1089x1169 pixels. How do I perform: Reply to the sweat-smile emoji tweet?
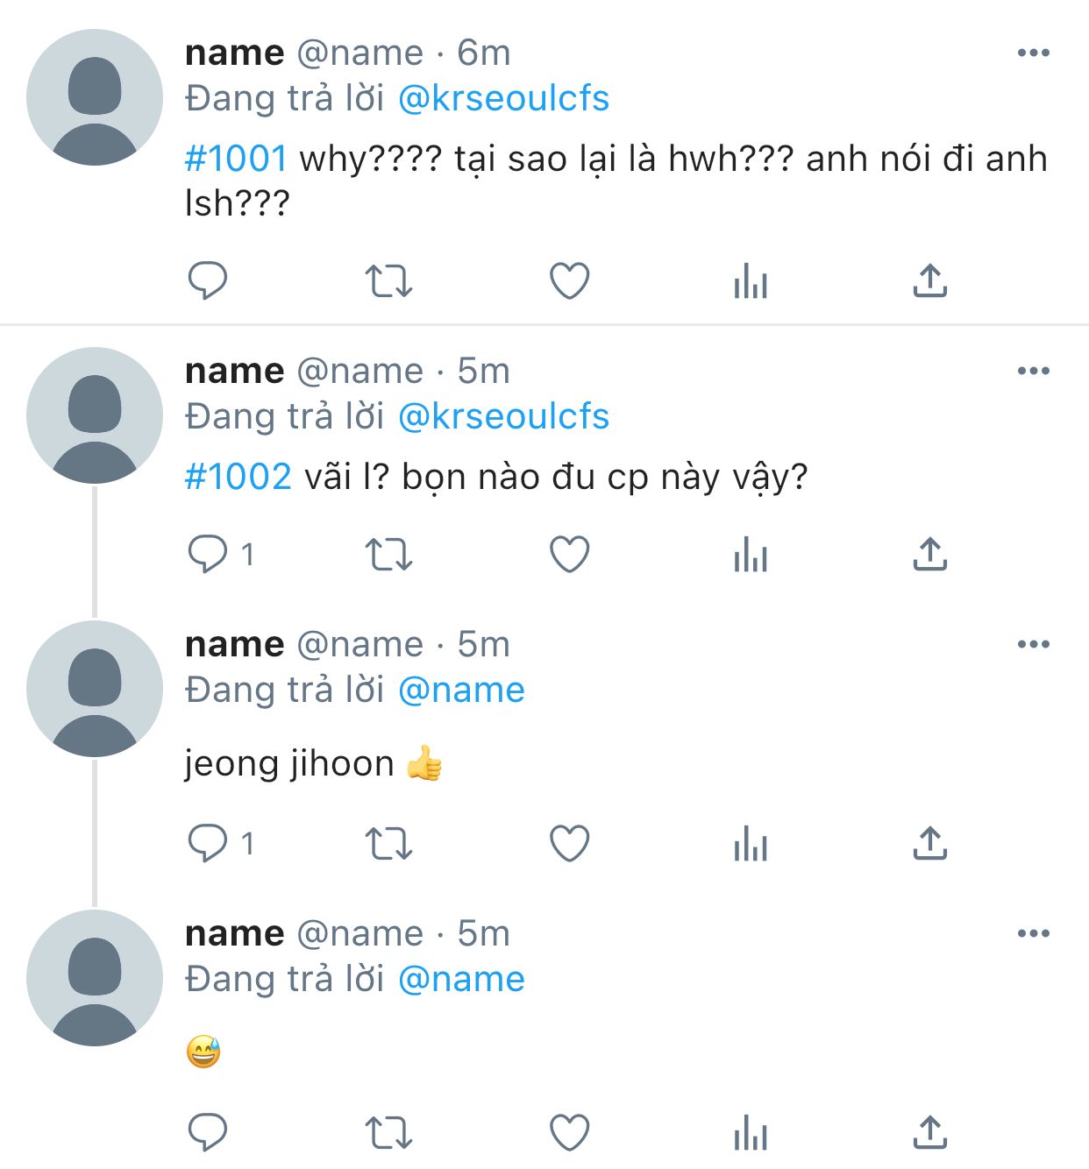[x=208, y=1133]
